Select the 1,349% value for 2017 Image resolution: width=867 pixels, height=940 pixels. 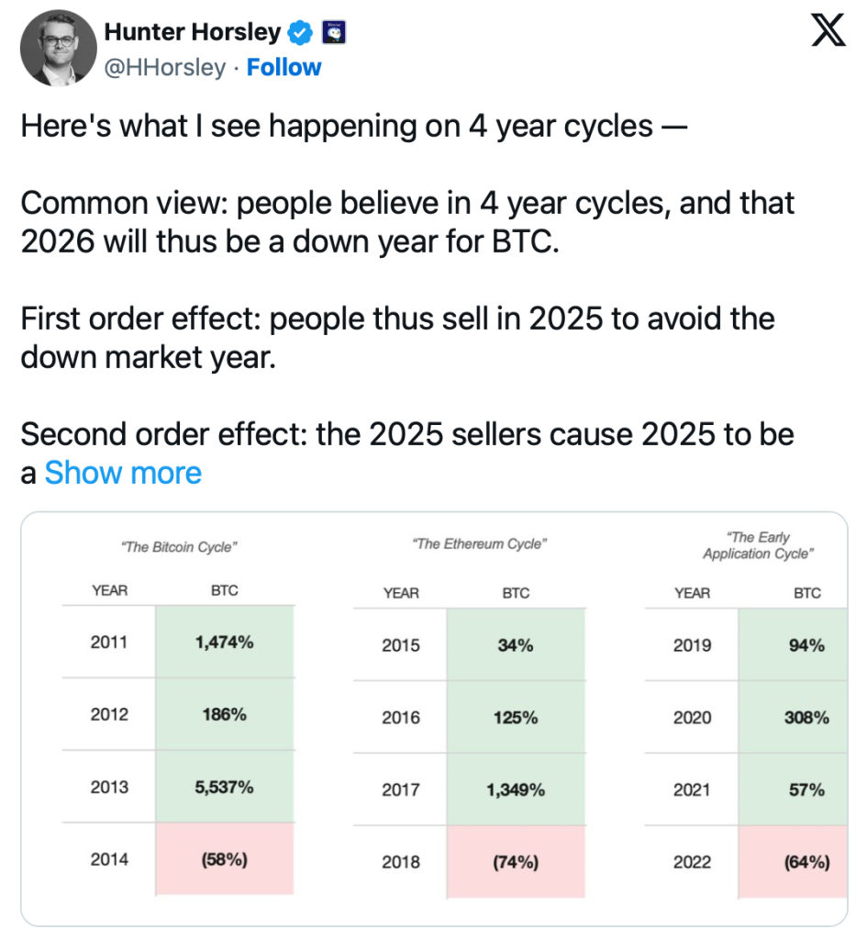(516, 789)
